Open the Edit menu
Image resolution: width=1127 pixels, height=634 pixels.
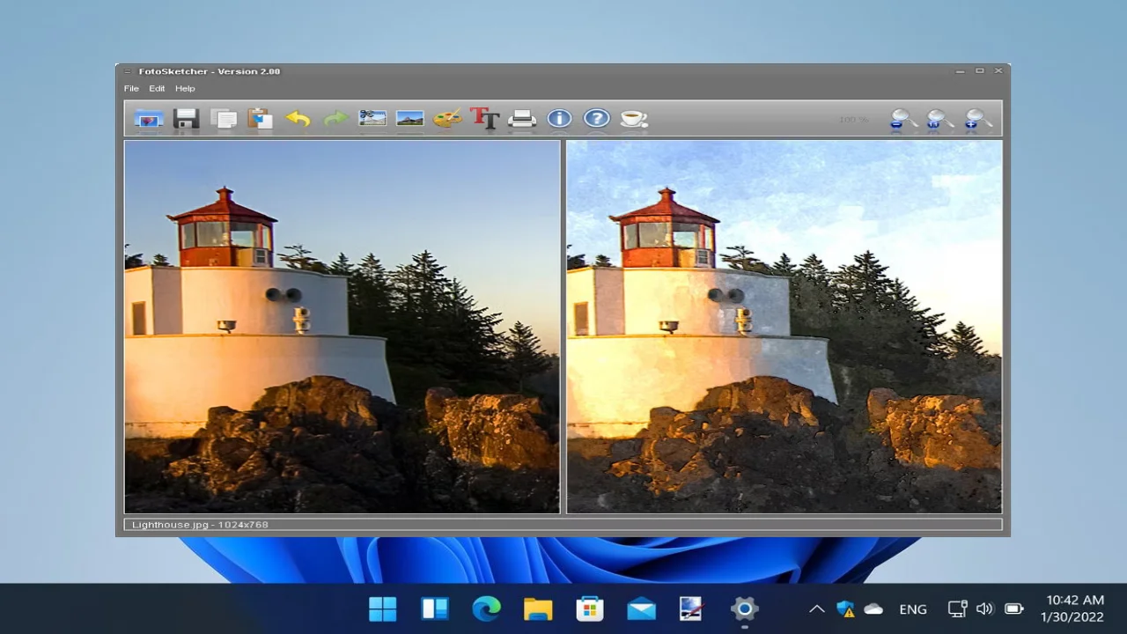coord(157,88)
